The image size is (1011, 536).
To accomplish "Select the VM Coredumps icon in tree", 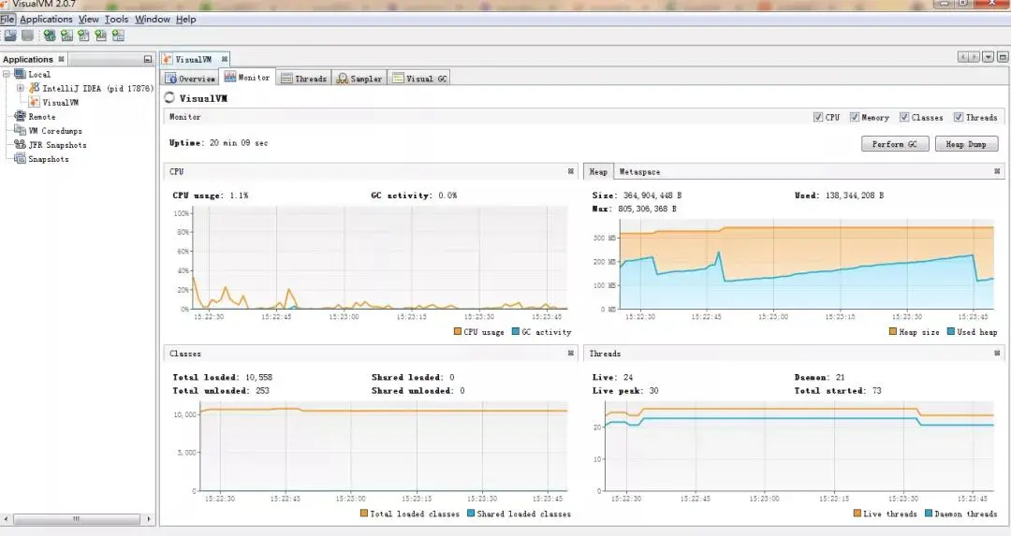I will click(x=20, y=131).
